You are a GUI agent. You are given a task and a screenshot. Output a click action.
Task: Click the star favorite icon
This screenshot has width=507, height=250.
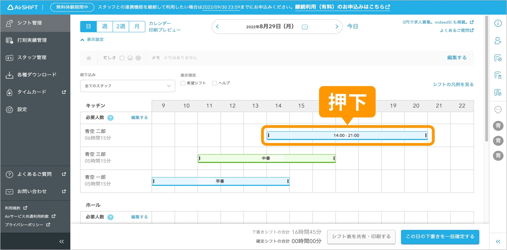click(x=89, y=58)
